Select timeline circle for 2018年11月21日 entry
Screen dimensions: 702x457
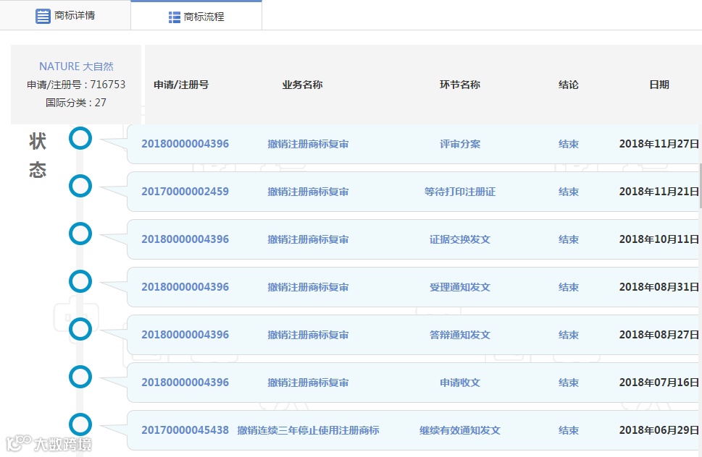click(x=80, y=186)
